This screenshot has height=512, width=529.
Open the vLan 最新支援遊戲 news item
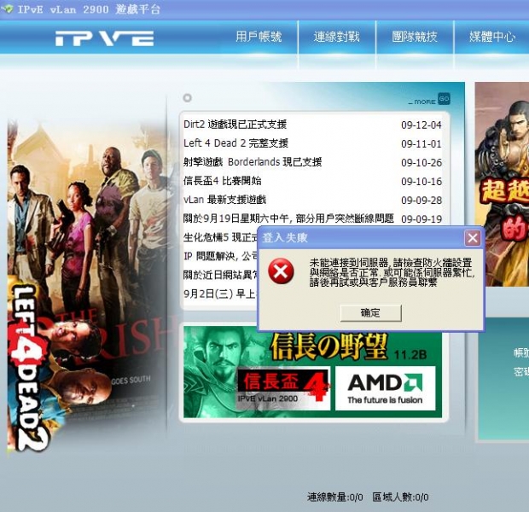click(x=224, y=200)
